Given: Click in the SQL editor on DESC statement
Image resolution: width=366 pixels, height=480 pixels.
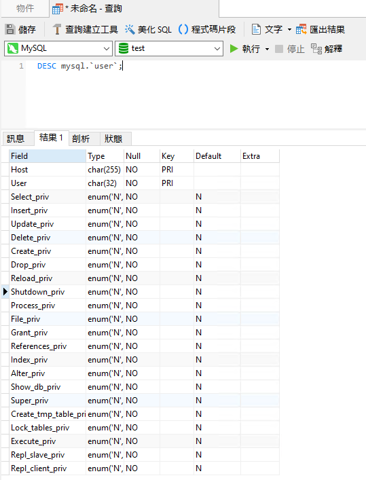Looking at the screenshot, I should (x=79, y=66).
